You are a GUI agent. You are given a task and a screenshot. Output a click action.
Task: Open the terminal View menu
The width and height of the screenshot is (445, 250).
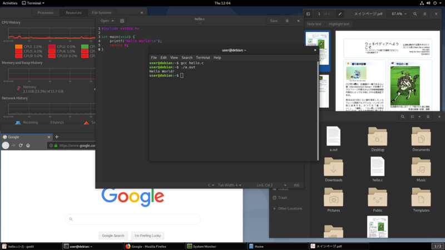(x=174, y=58)
